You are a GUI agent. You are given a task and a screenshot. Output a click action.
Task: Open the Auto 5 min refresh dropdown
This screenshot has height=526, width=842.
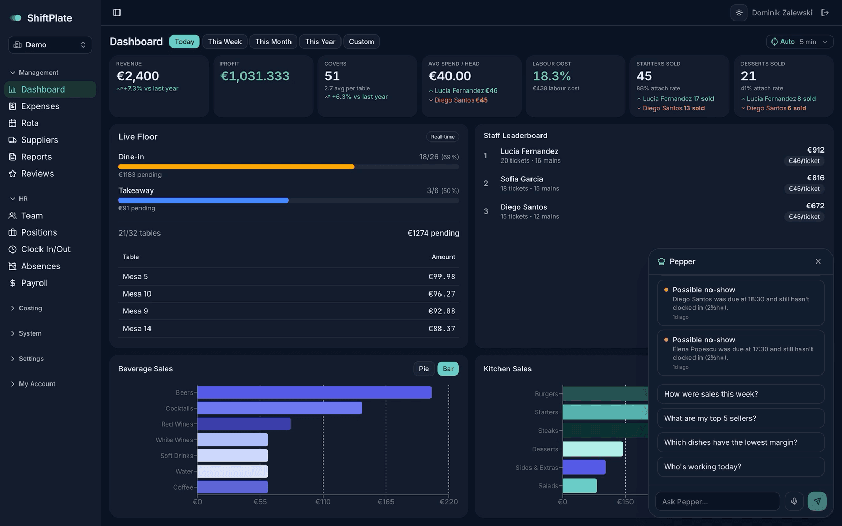(799, 42)
